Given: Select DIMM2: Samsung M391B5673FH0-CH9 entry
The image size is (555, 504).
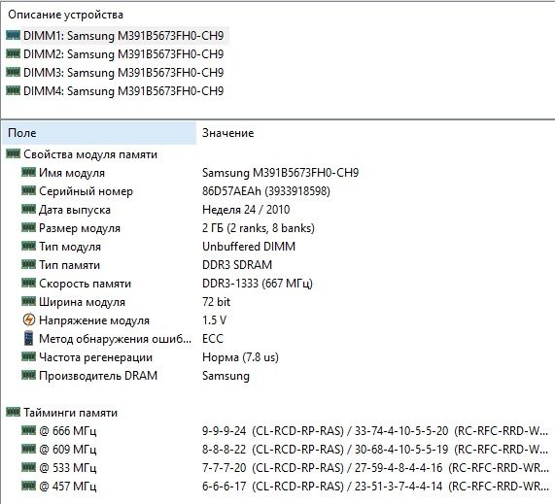Looking at the screenshot, I should [x=123, y=54].
